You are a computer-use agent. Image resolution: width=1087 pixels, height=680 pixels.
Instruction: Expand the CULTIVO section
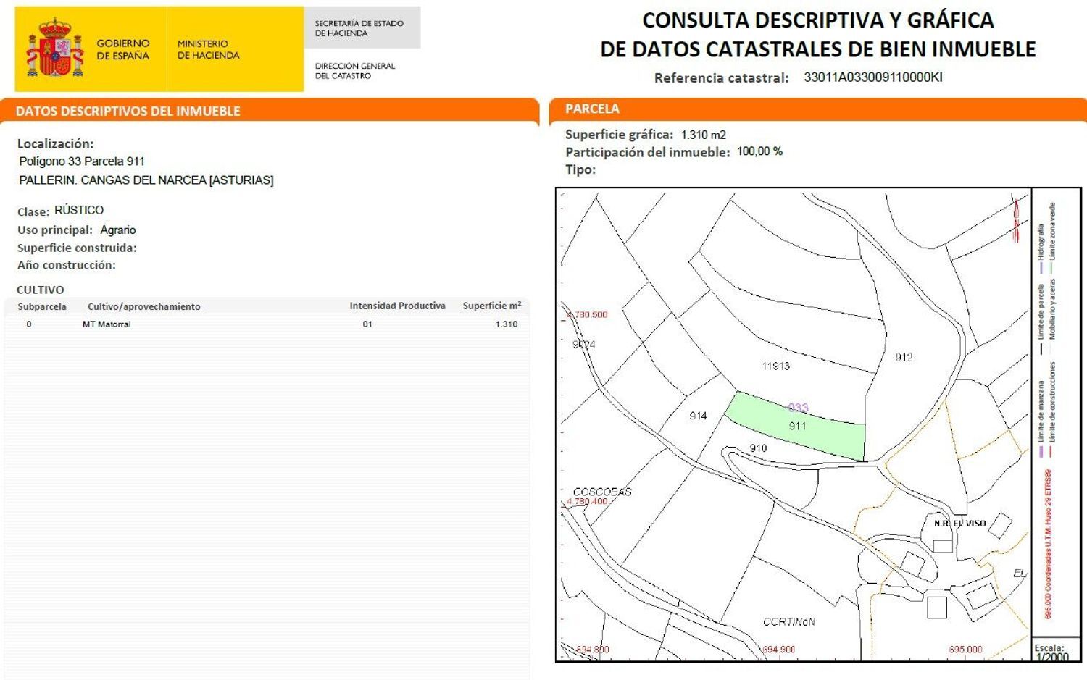41,290
